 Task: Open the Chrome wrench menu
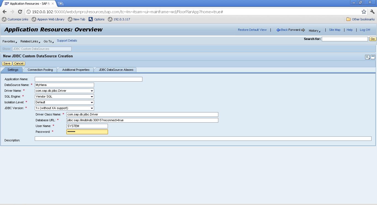(372, 12)
